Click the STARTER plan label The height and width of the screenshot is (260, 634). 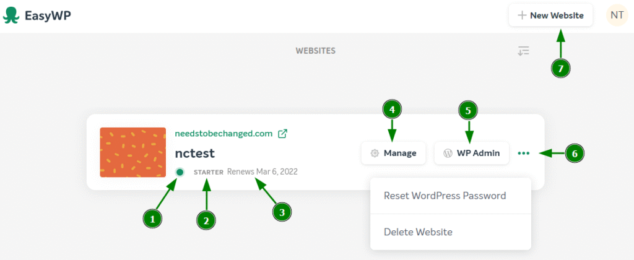208,171
